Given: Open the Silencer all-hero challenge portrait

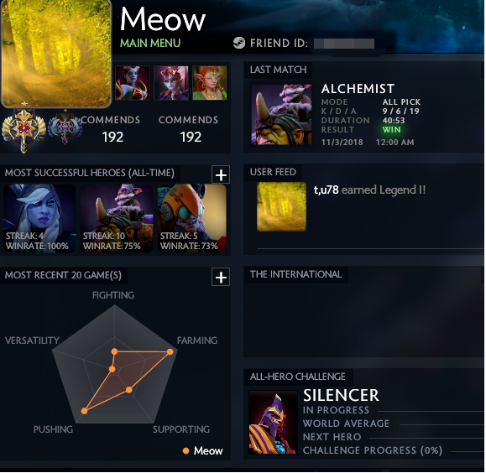Looking at the screenshot, I should pos(273,423).
